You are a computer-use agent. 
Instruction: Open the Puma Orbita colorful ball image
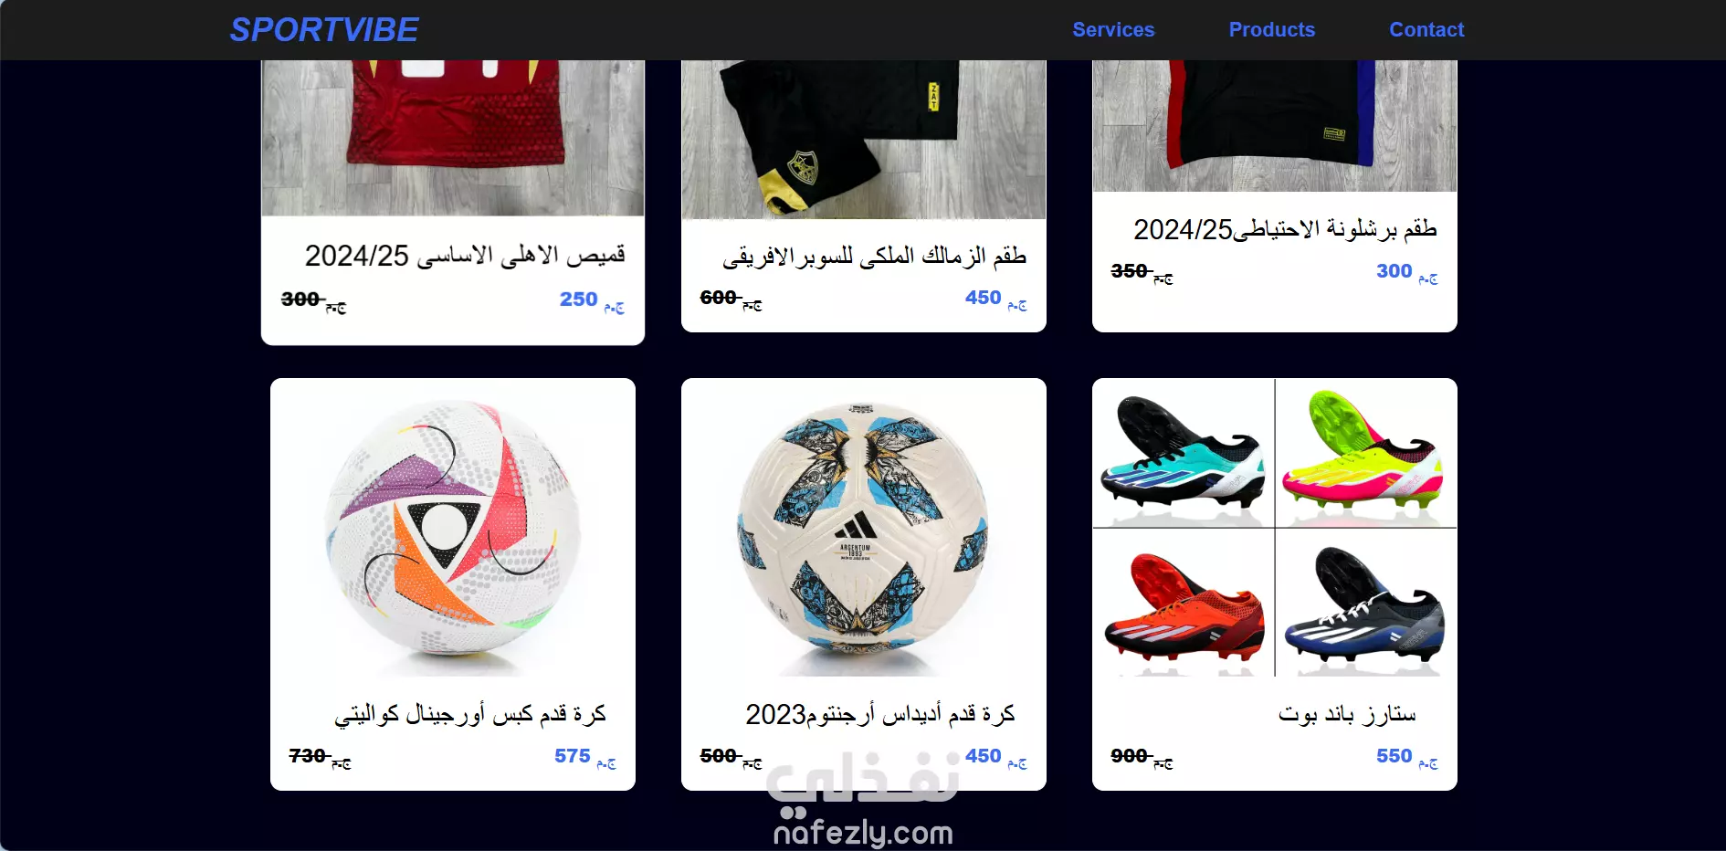tap(453, 528)
